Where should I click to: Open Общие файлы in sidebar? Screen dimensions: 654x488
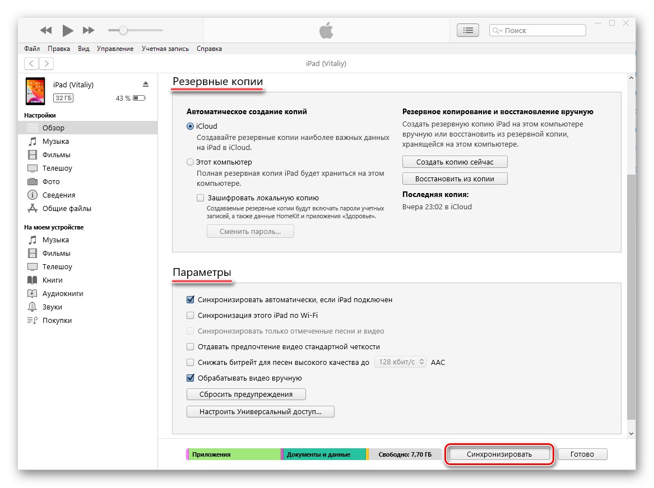point(66,208)
